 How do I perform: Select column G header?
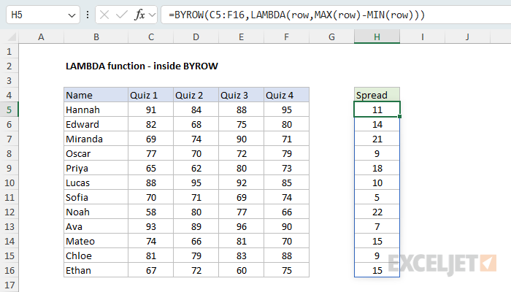point(331,36)
